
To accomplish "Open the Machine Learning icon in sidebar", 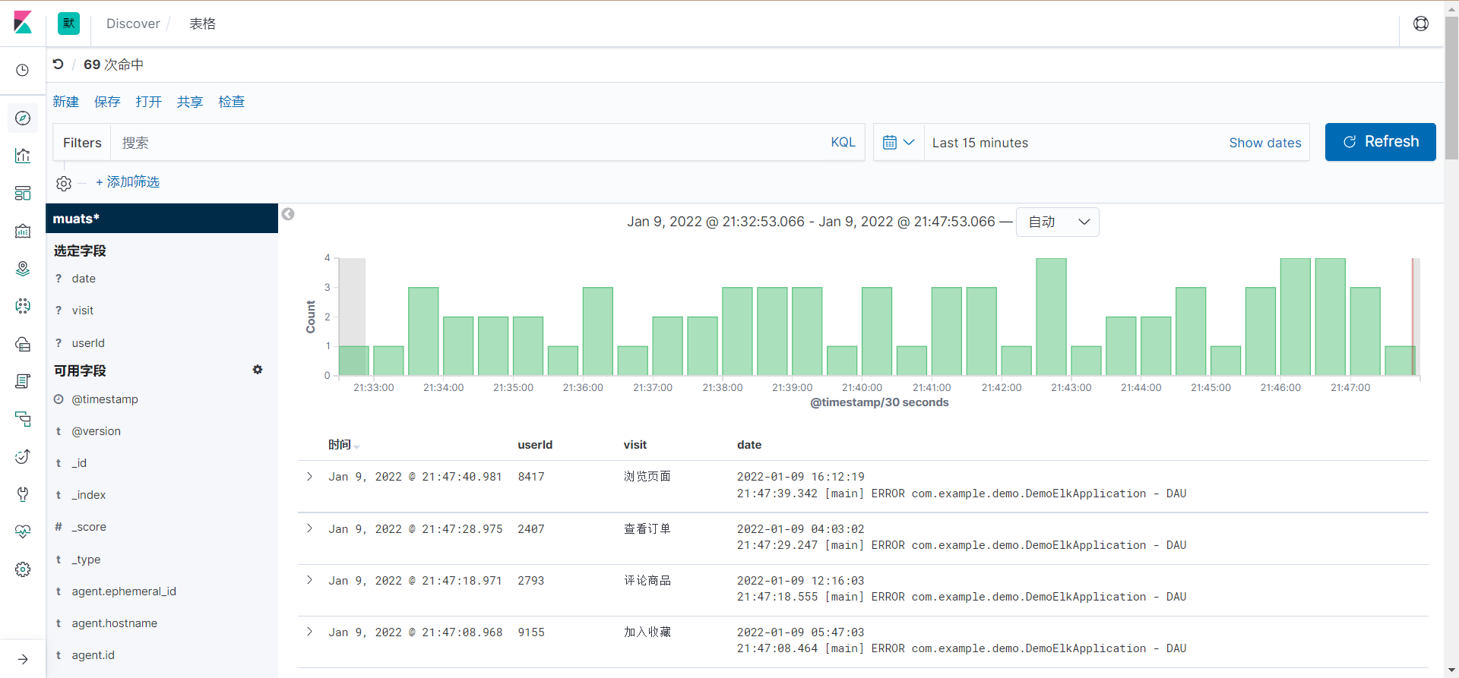I will tap(23, 306).
